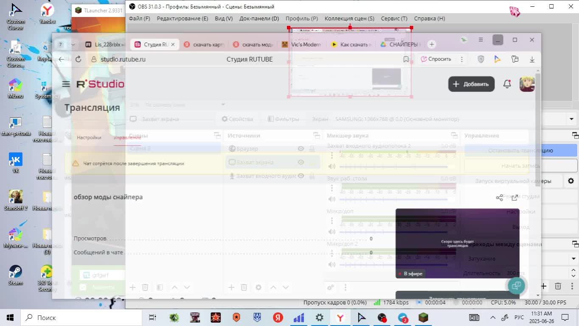Open Windows Start menu
Viewport: 579px width, 326px height.
10,318
